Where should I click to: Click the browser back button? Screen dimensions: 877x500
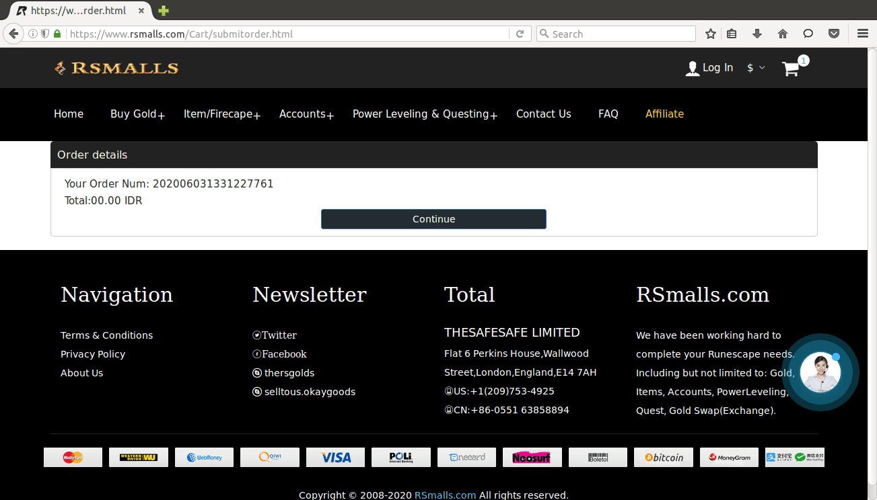13,34
